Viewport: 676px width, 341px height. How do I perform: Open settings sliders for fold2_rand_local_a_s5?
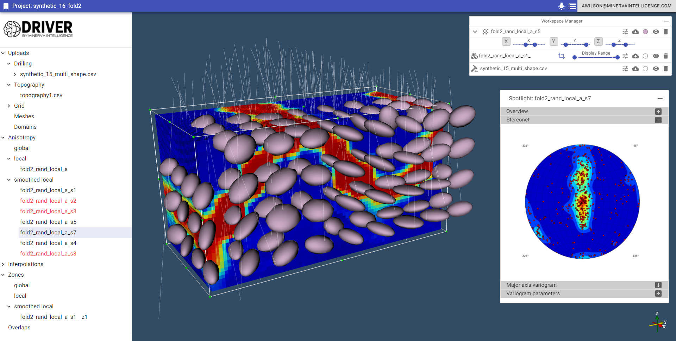click(x=625, y=32)
